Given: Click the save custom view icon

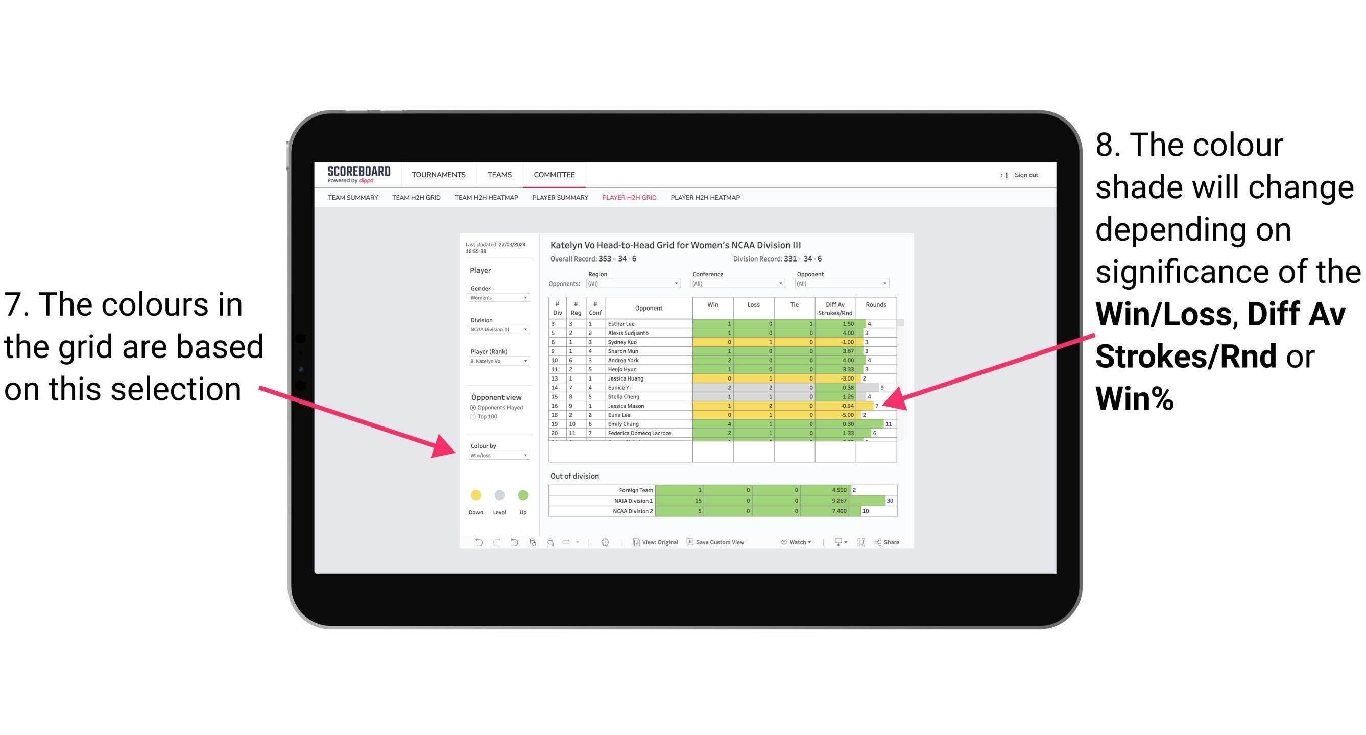Looking at the screenshot, I should coord(690,543).
